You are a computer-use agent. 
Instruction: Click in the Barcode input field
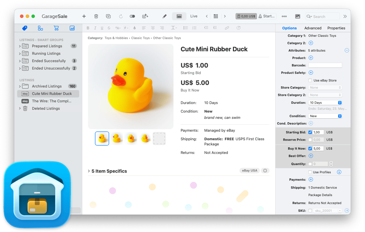[325, 65]
